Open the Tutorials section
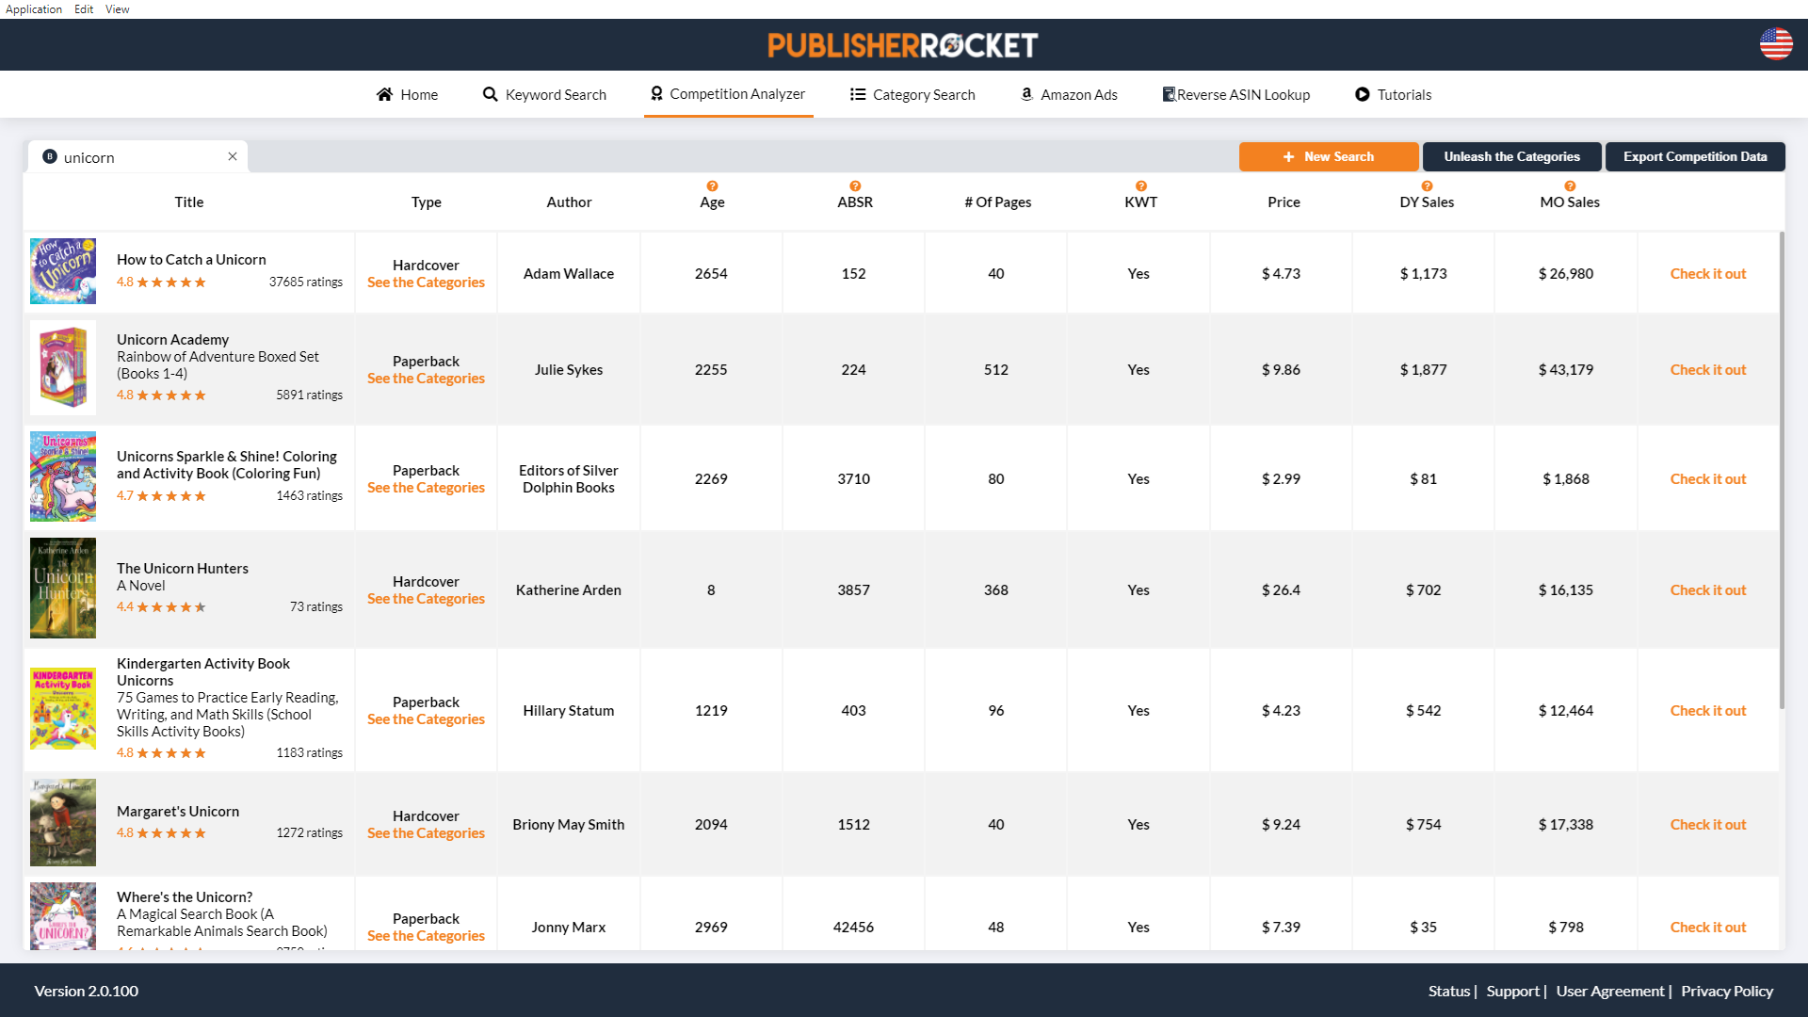The width and height of the screenshot is (1808, 1017). coord(1393,94)
